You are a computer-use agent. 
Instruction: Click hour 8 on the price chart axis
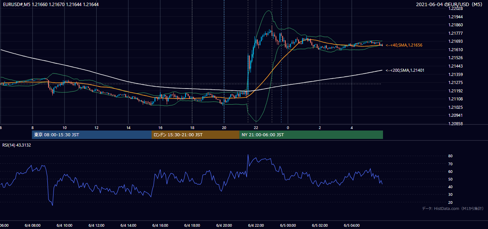(x=32, y=127)
